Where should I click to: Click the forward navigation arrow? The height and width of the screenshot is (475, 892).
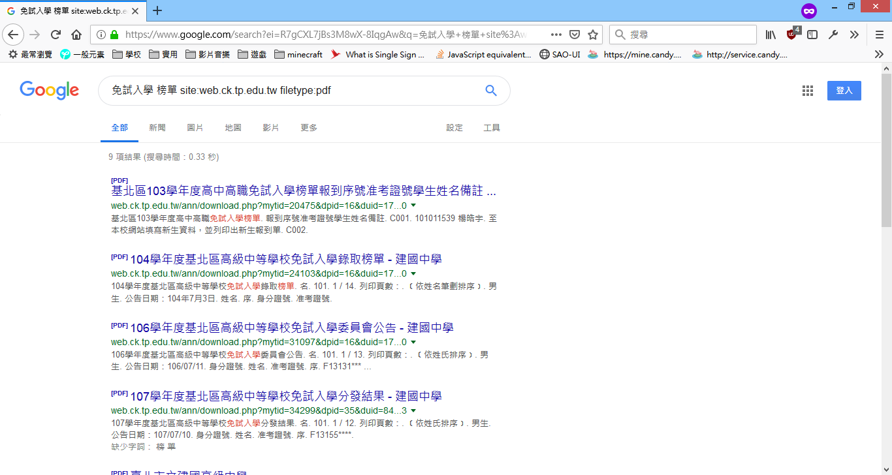[x=35, y=35]
